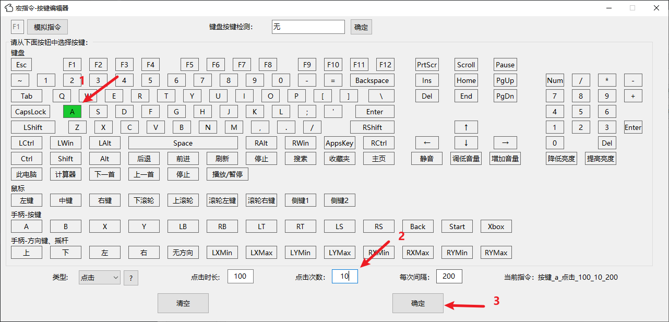Select the 静音 mute key button

pyautogui.click(x=427, y=159)
